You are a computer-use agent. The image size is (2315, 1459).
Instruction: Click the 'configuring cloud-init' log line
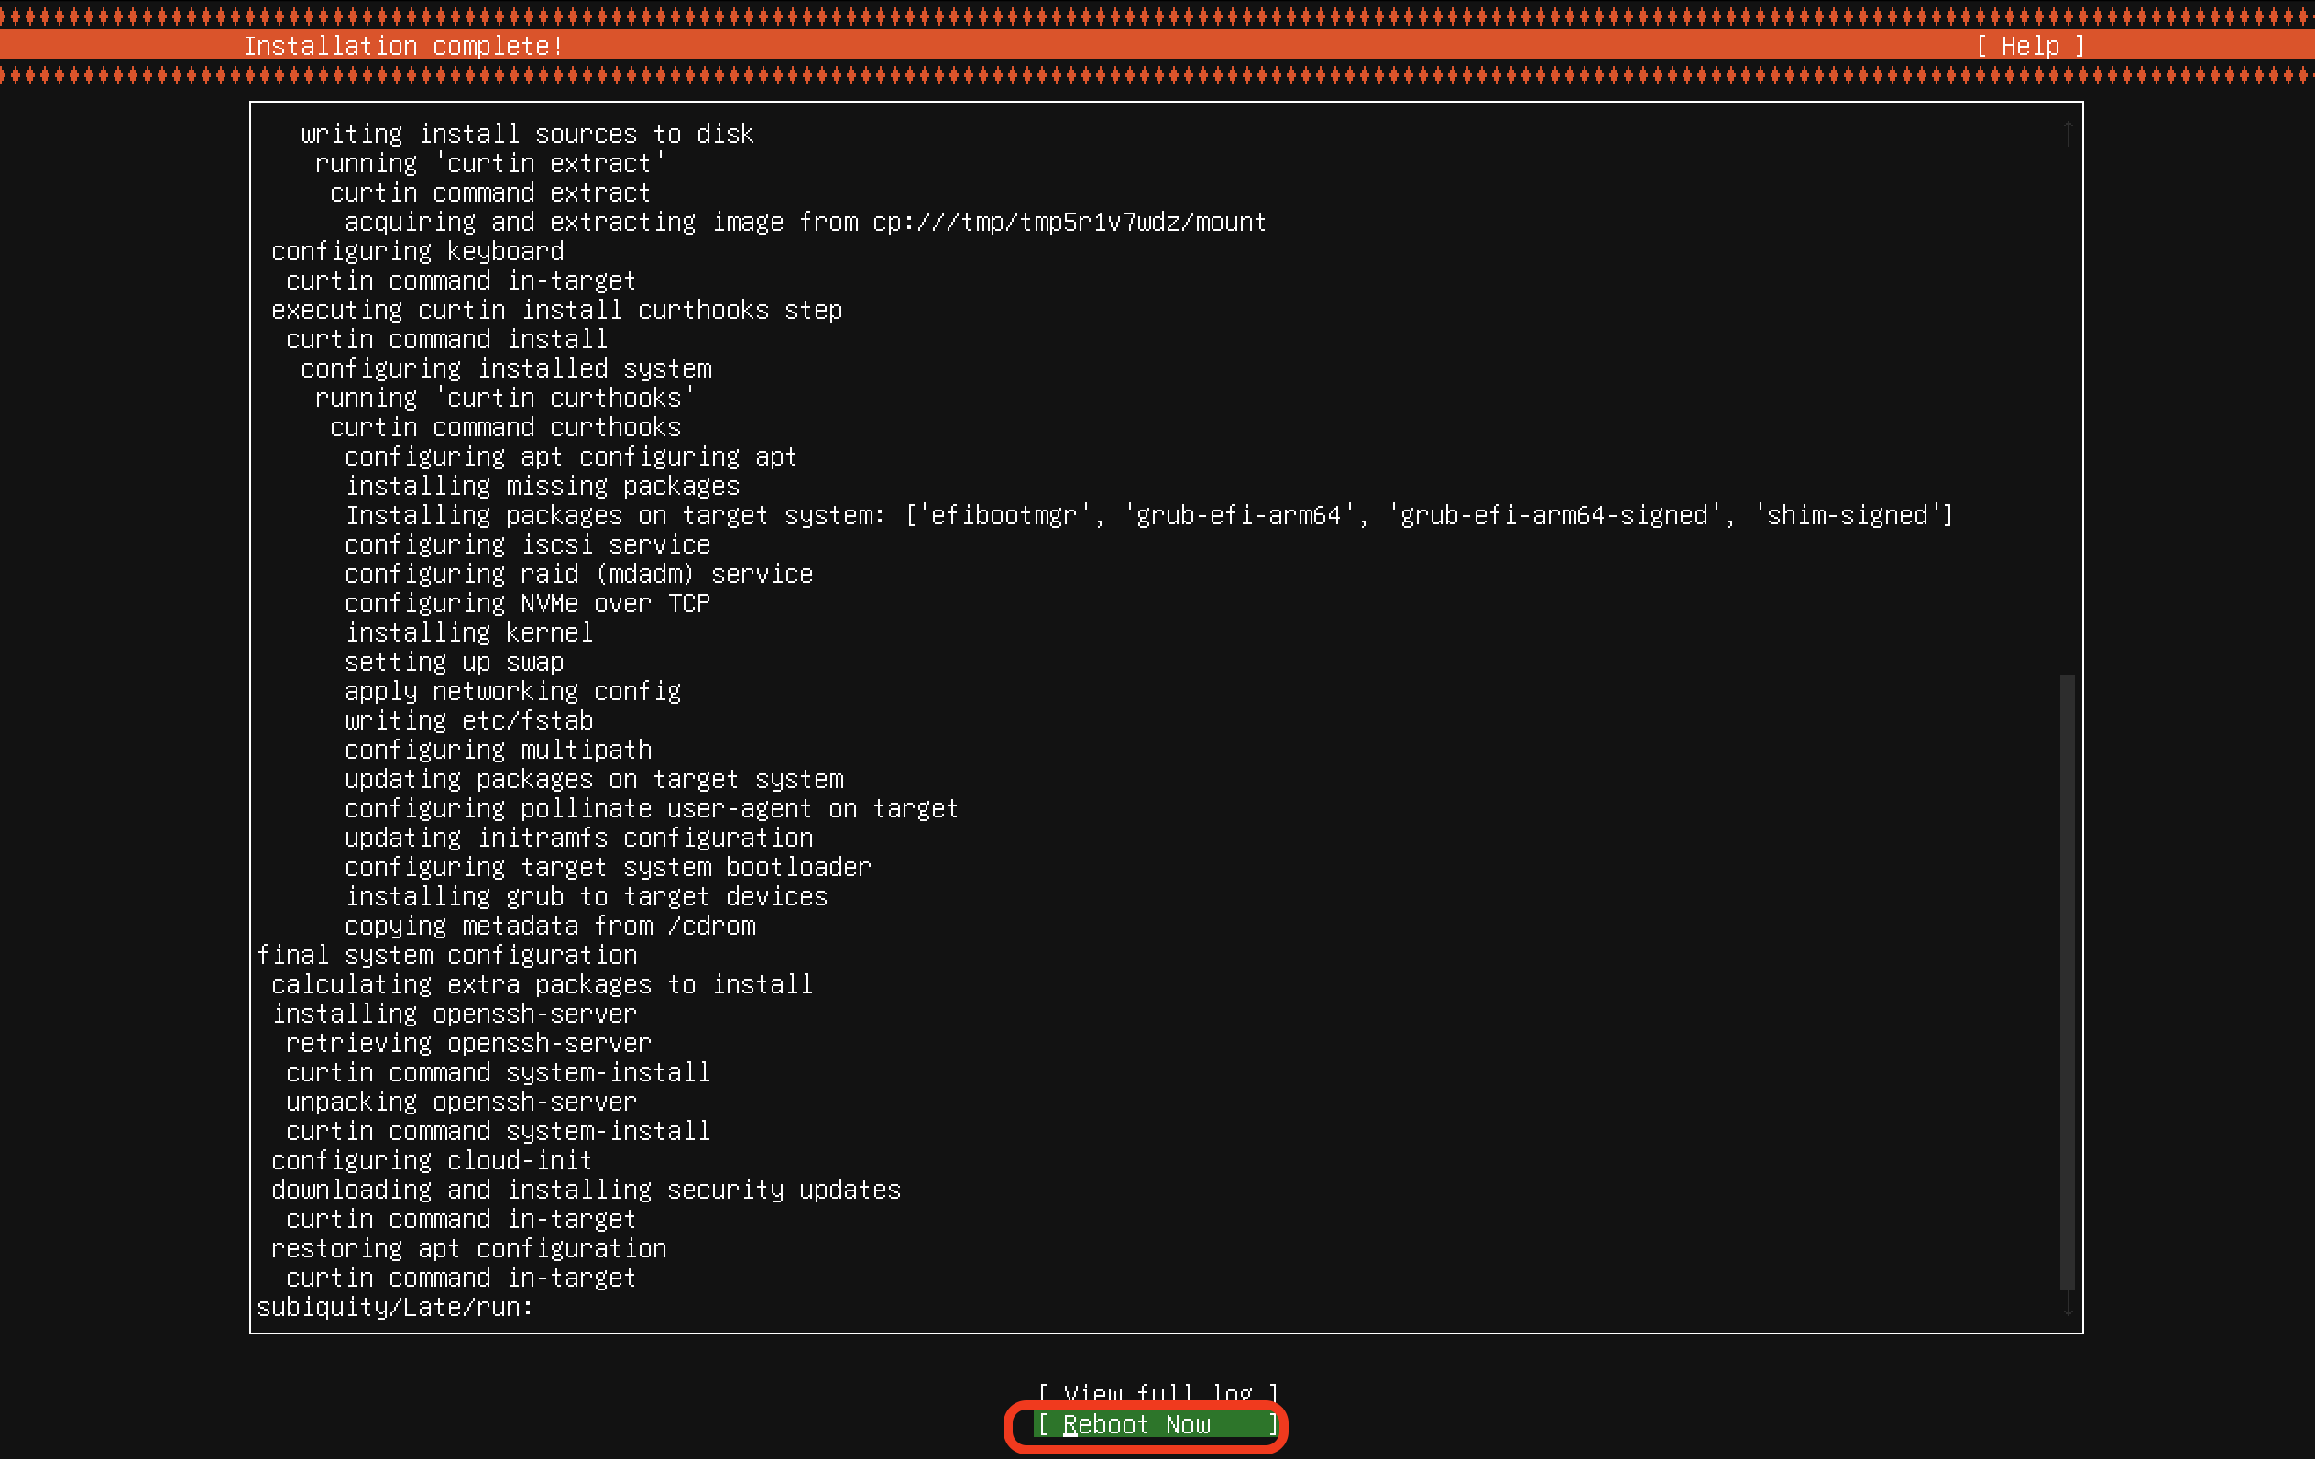click(x=432, y=1160)
